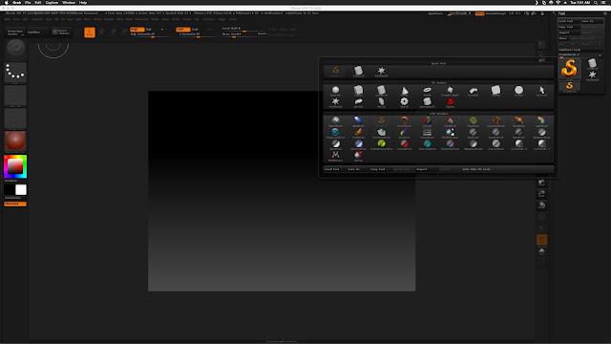This screenshot has width=611, height=344.
Task: Open the File menu in the macOS menu bar
Action: pos(28,2)
